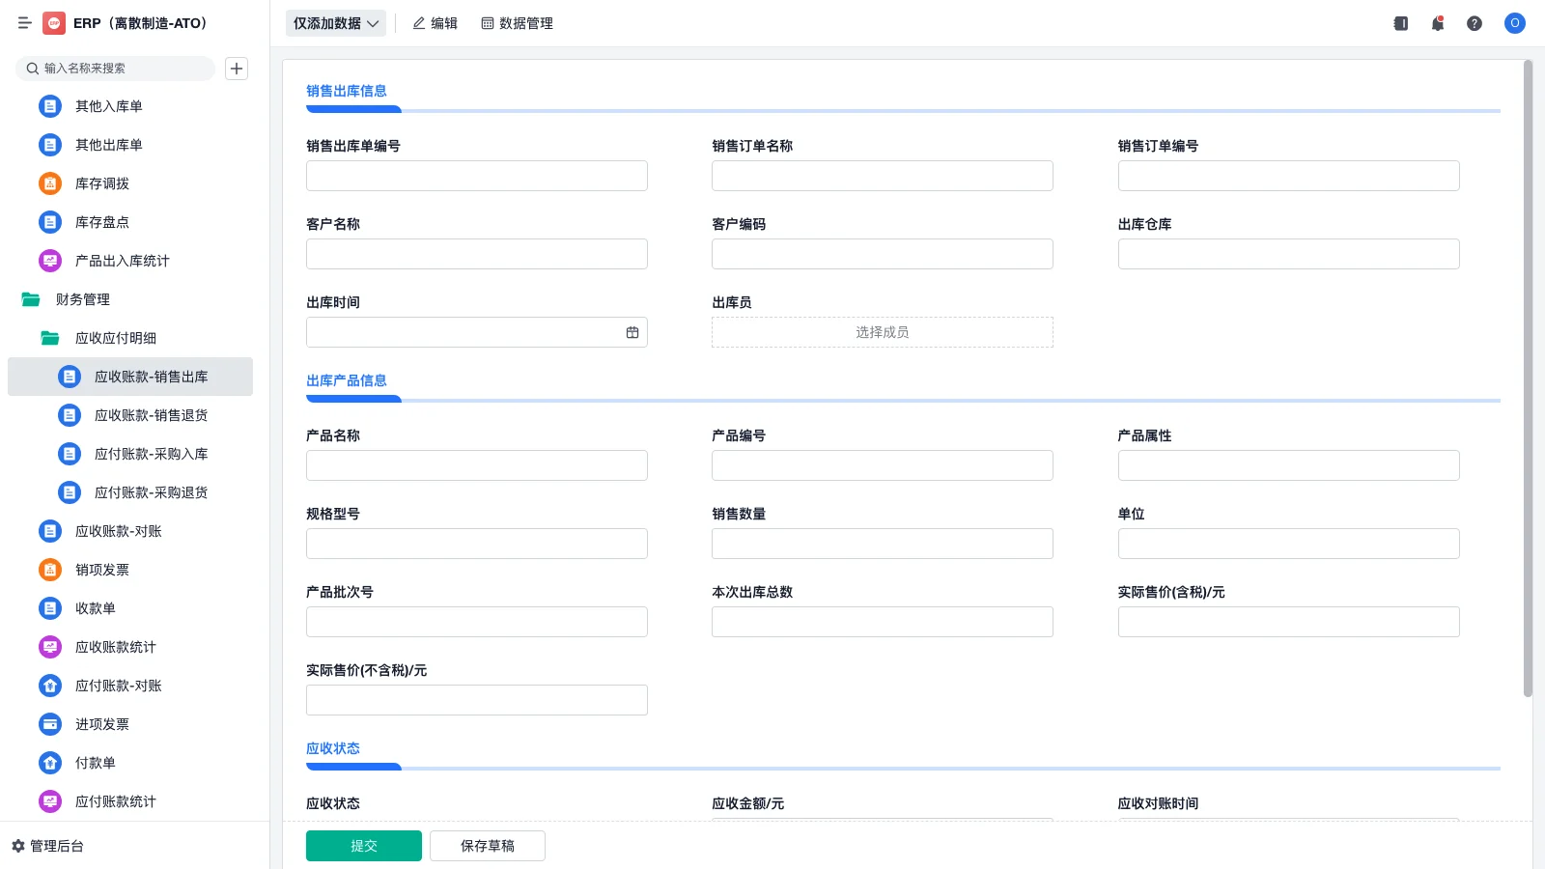Open the help question mark icon

[1475, 23]
